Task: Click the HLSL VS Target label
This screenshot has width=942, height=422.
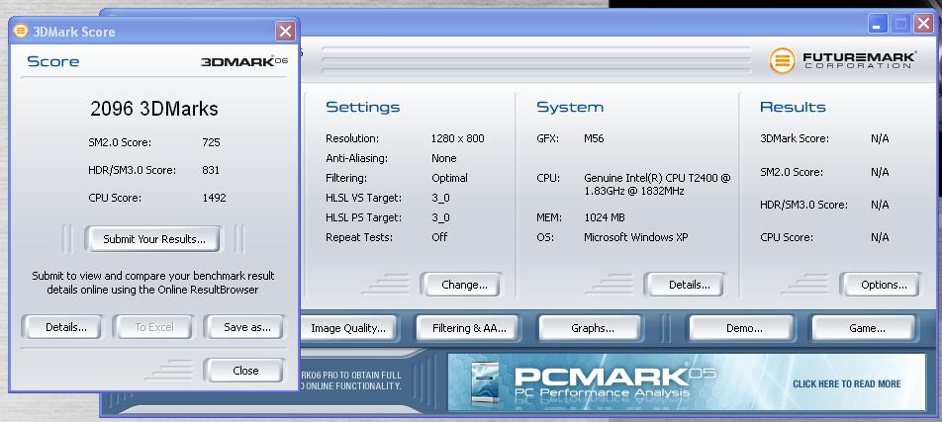Action: [x=363, y=198]
